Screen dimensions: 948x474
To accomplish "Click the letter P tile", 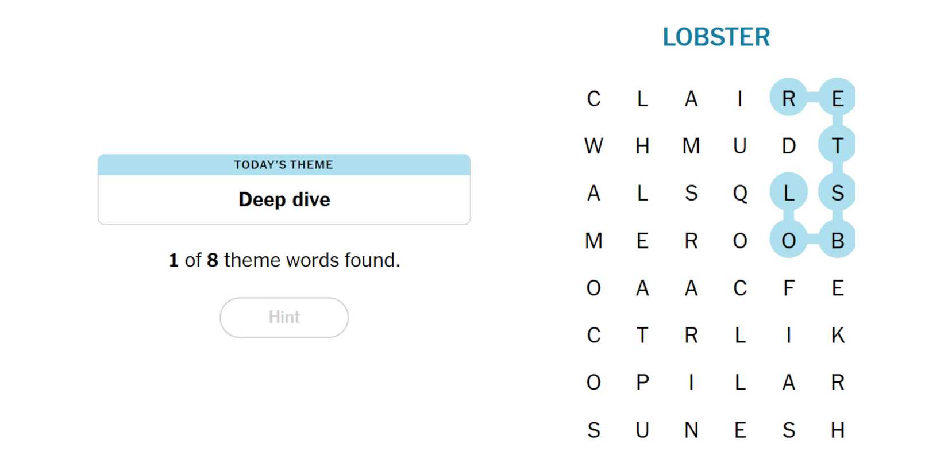I will click(x=642, y=382).
